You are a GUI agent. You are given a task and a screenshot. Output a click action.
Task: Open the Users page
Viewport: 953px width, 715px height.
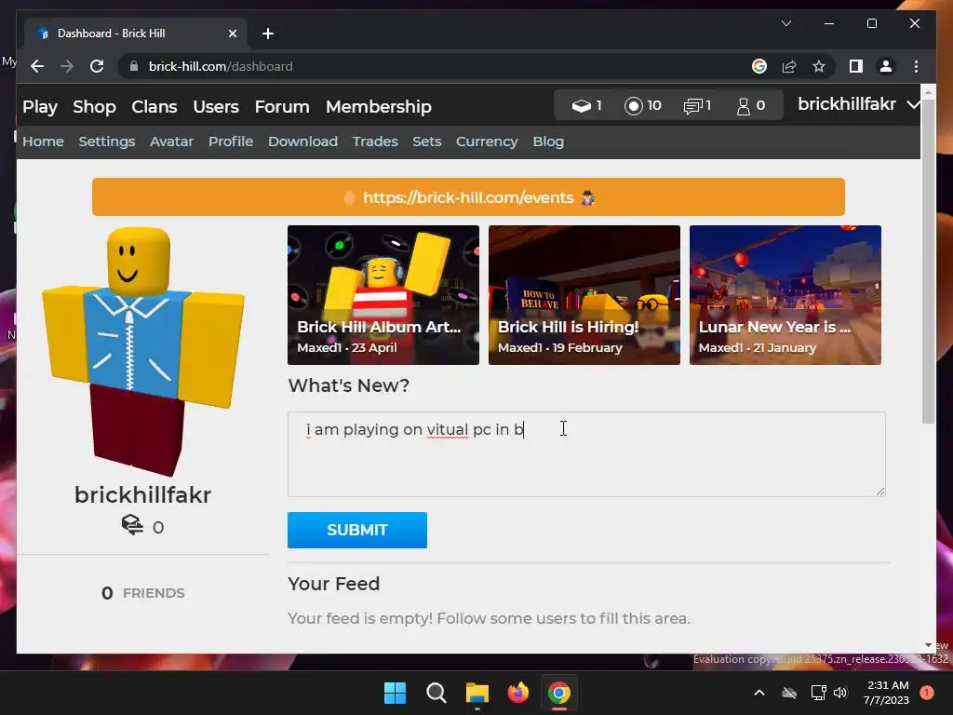point(216,106)
